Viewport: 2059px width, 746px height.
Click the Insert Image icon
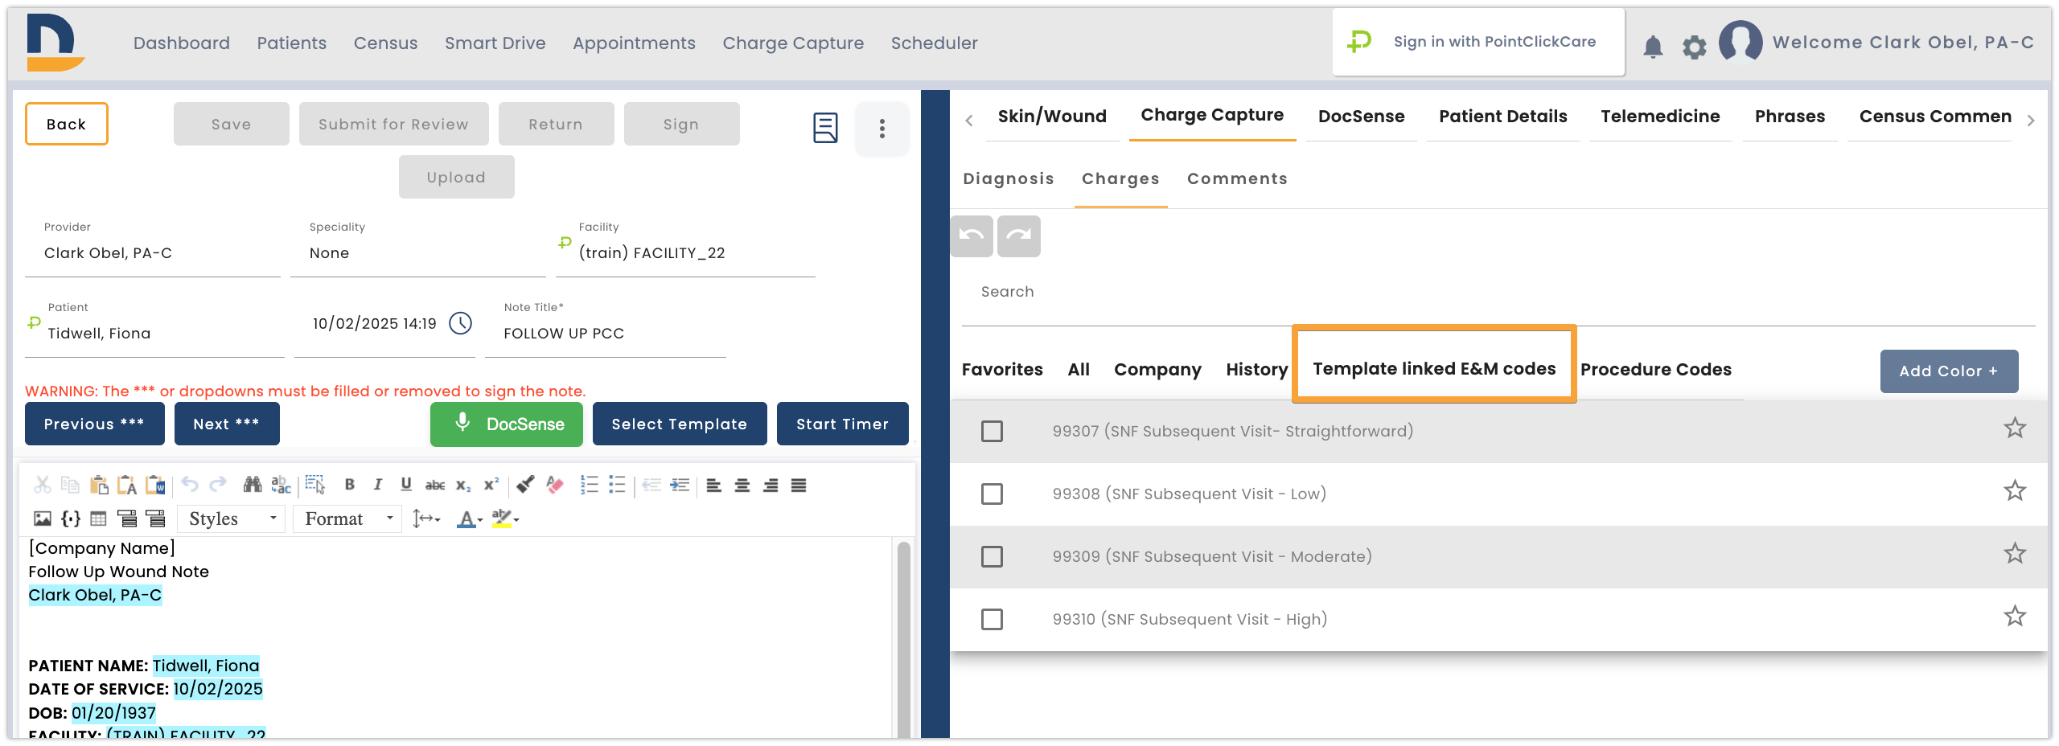43,519
